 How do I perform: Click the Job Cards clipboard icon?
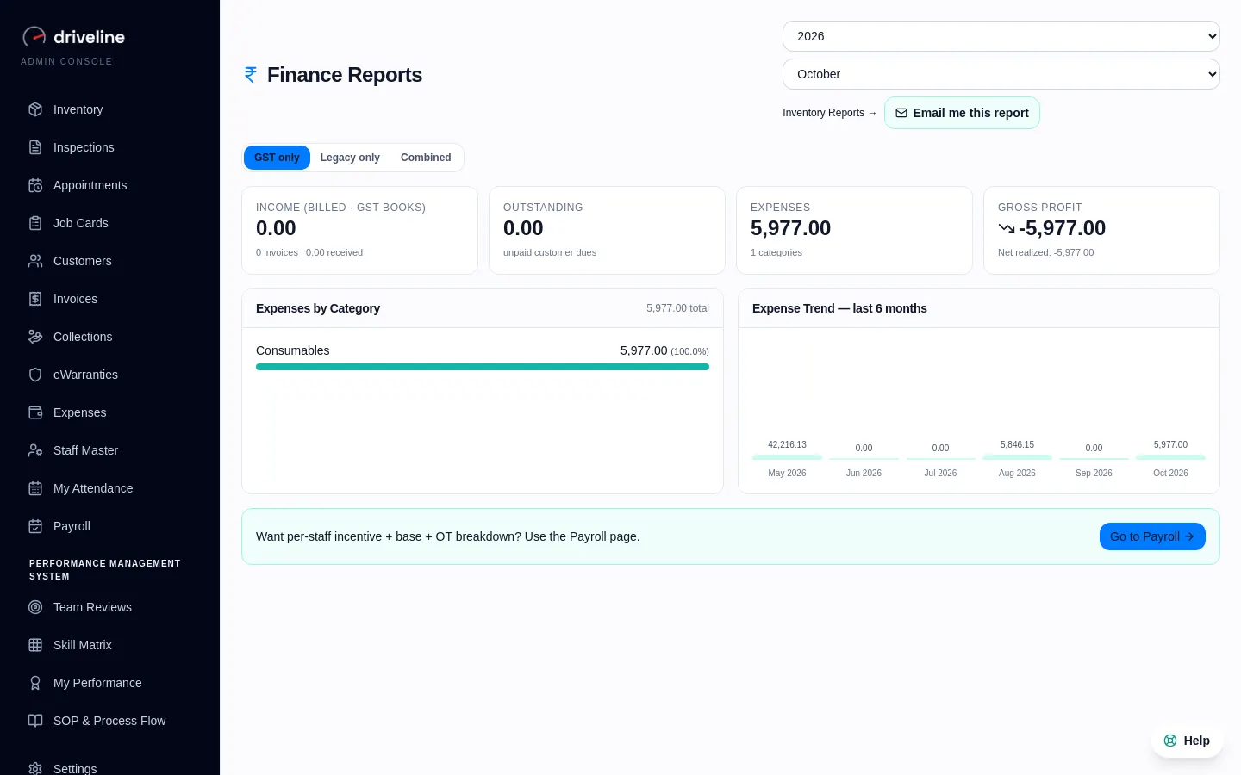(x=35, y=223)
